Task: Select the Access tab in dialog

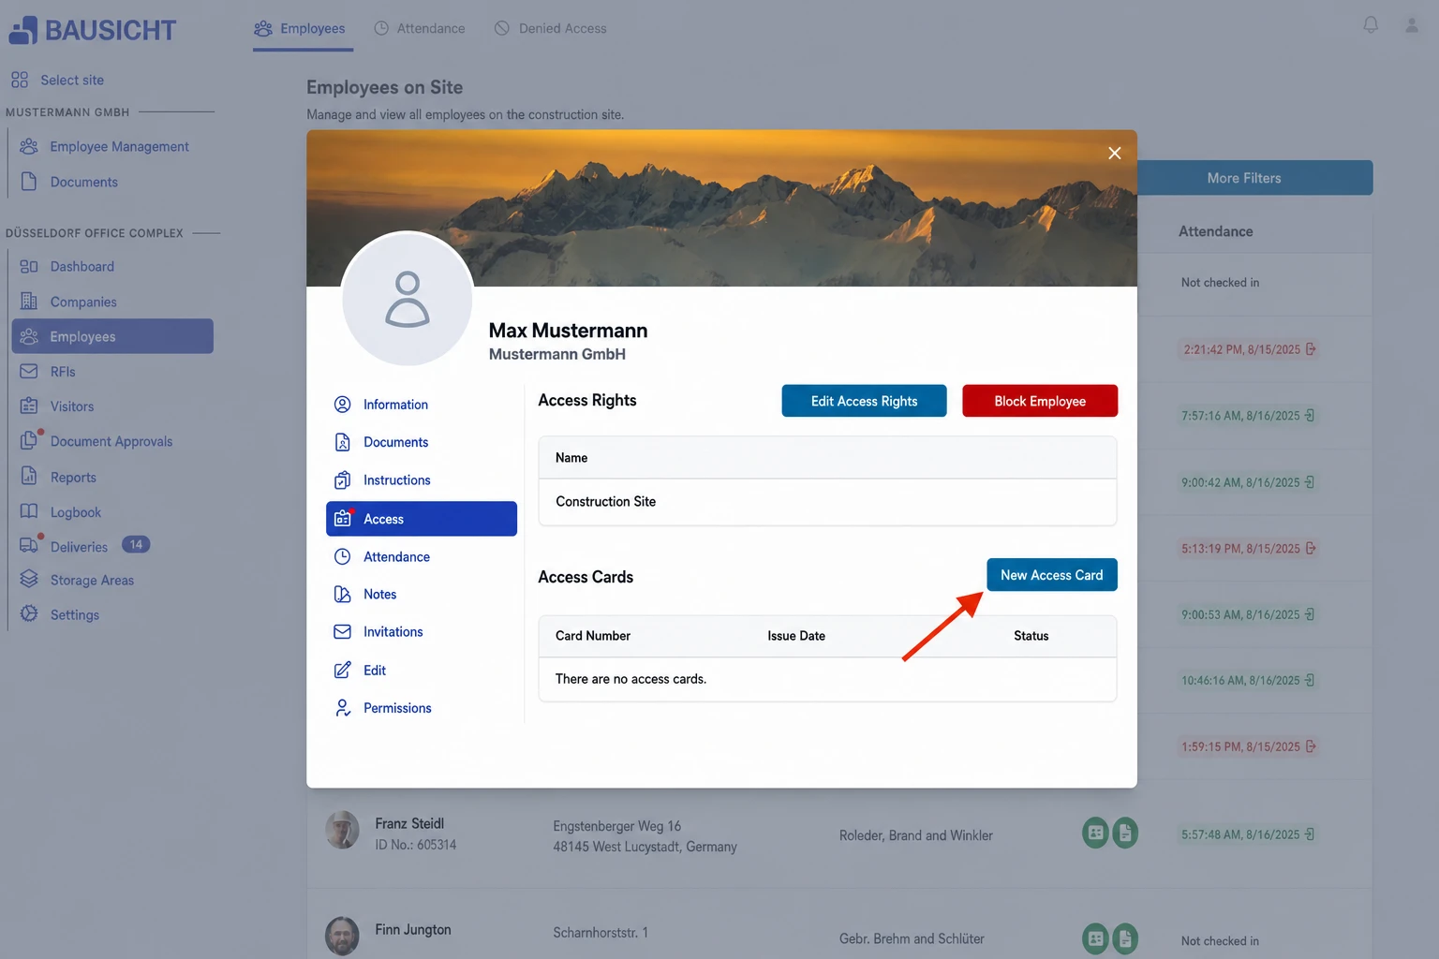Action: coord(422,519)
